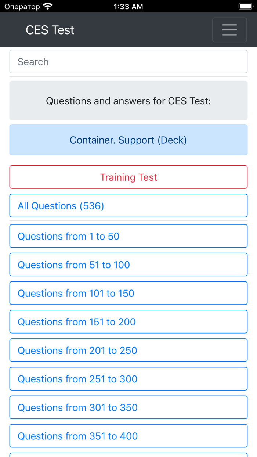Tap the clock showing 1:33 AM
The width and height of the screenshot is (257, 457).
pos(128,6)
